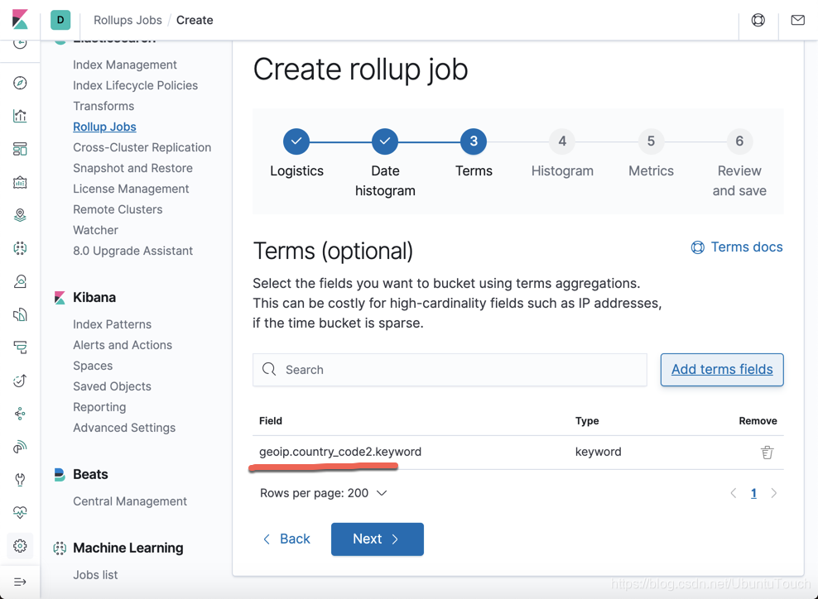Image resolution: width=818 pixels, height=599 pixels.
Task: Click the search magnifier icon
Action: pyautogui.click(x=269, y=369)
